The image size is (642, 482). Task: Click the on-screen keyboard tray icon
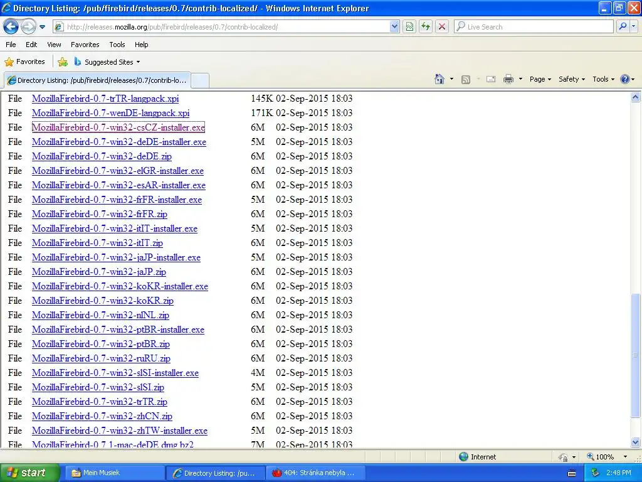point(572,473)
